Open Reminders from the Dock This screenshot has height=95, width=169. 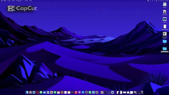[65, 92]
